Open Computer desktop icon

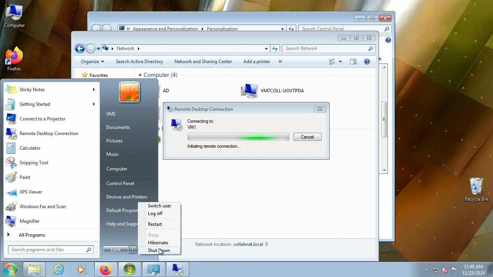pyautogui.click(x=14, y=16)
